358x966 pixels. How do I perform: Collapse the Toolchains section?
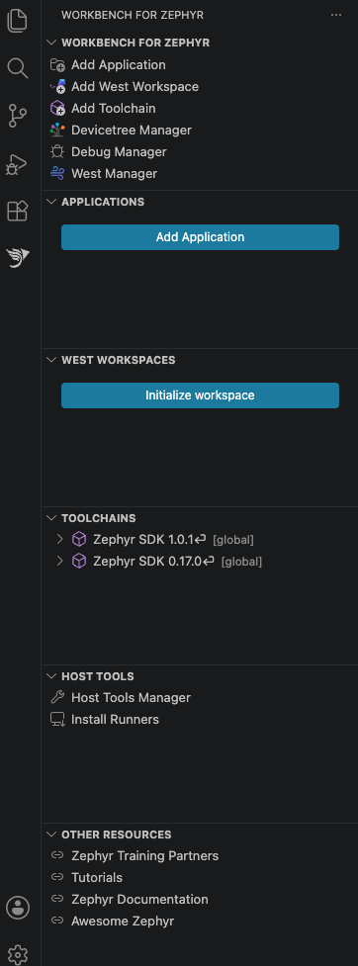[x=51, y=518]
